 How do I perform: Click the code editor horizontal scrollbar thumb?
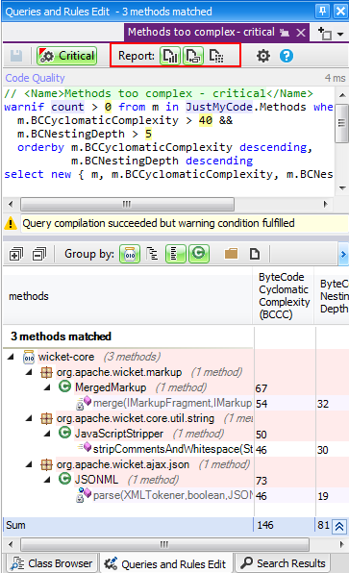(127, 204)
